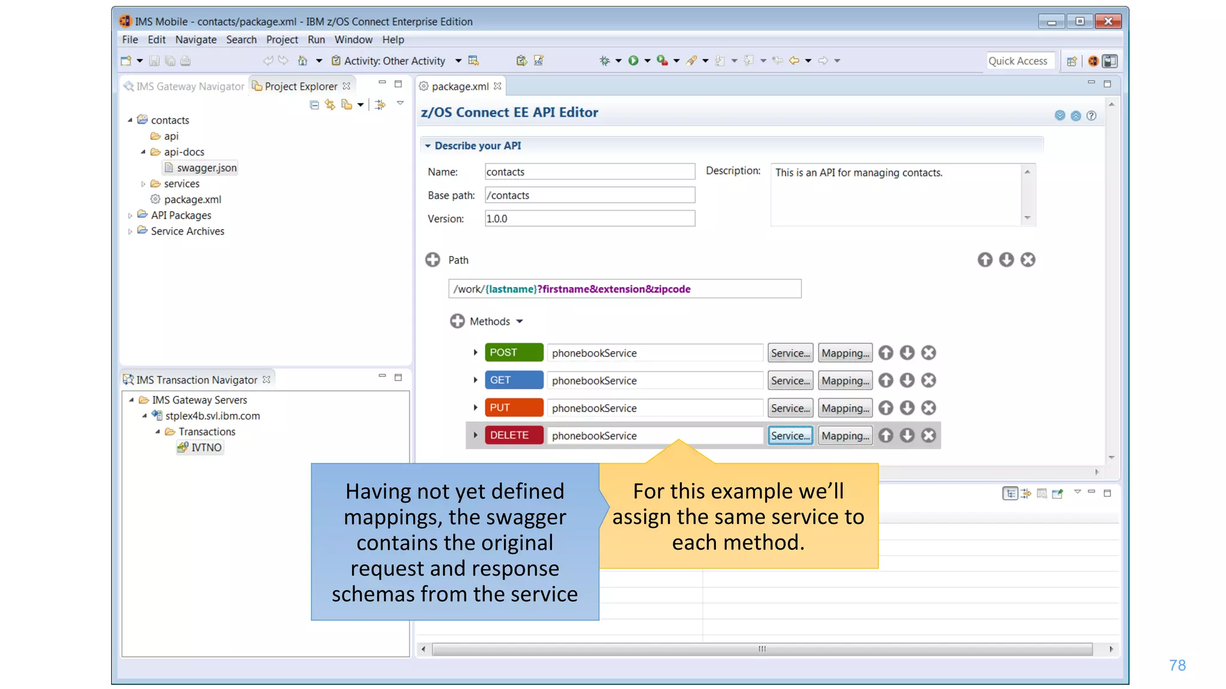
Task: Collapse the IMS Gateway Servers node
Action: (131, 400)
